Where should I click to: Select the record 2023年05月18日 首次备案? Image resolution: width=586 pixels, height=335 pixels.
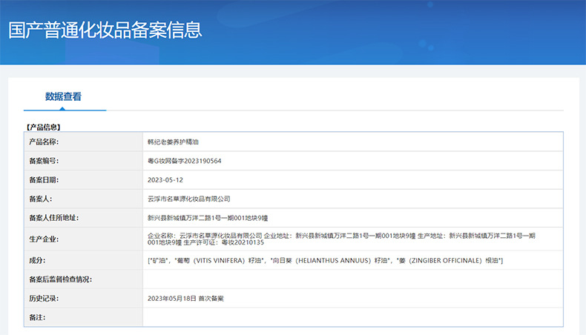(185, 299)
